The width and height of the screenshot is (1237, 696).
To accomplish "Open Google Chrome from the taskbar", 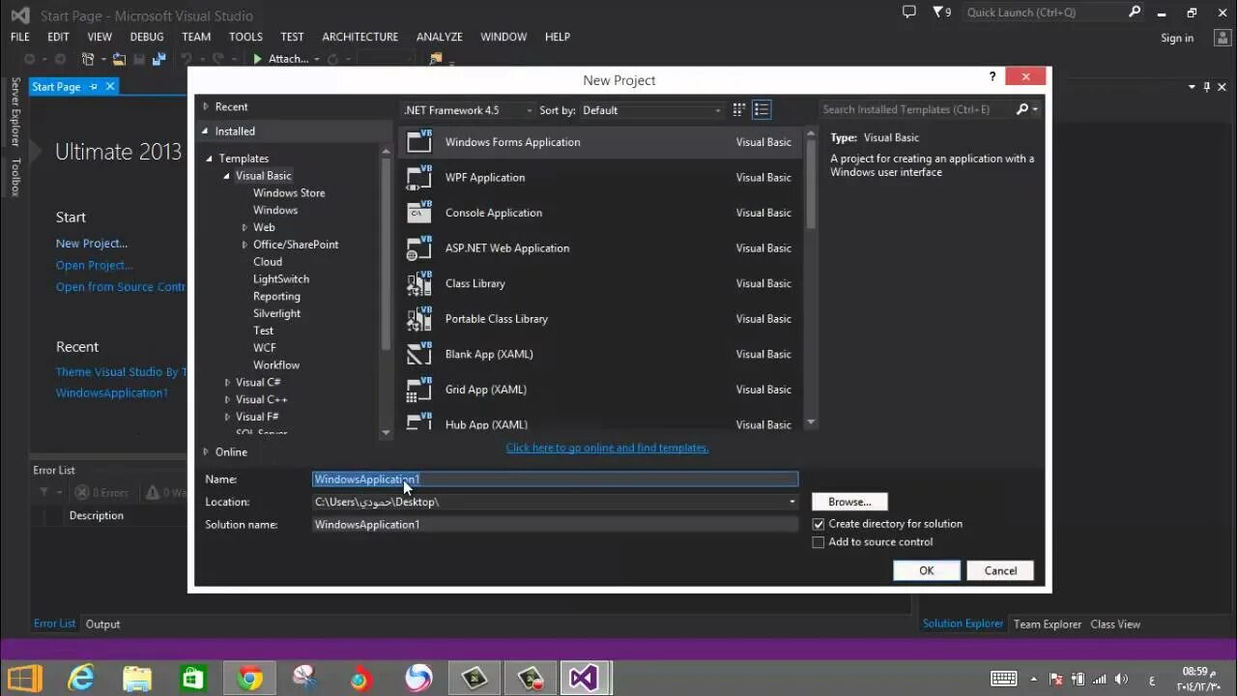I will click(x=250, y=679).
